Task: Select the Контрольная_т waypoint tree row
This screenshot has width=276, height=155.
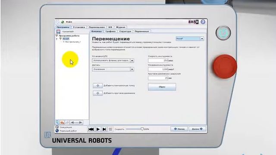Action: coord(72,42)
